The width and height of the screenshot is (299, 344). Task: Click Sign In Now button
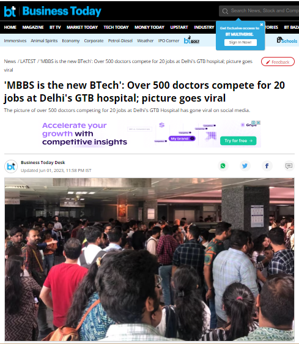tap(240, 42)
